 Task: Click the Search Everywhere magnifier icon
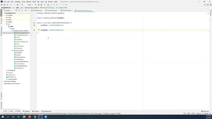tap(205, 5)
